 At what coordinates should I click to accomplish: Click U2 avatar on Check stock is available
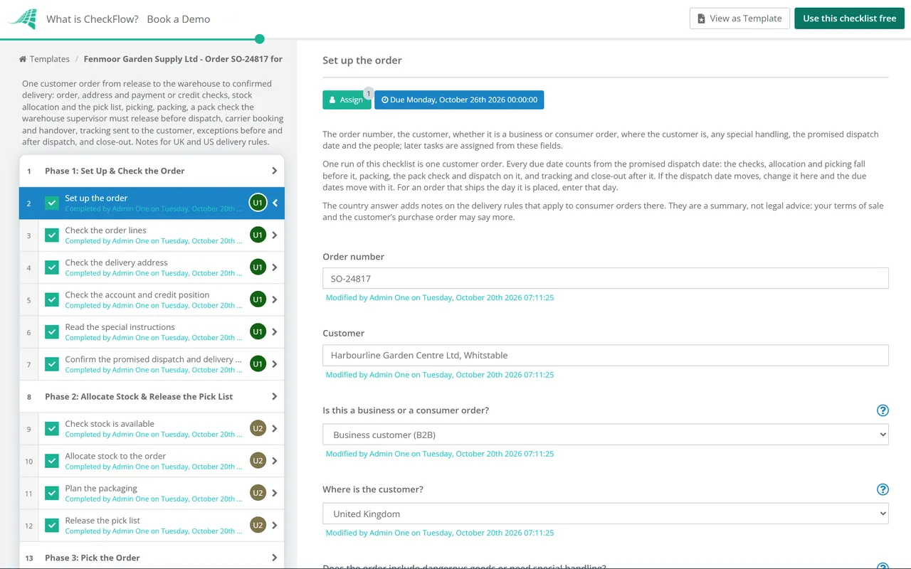pyautogui.click(x=258, y=428)
